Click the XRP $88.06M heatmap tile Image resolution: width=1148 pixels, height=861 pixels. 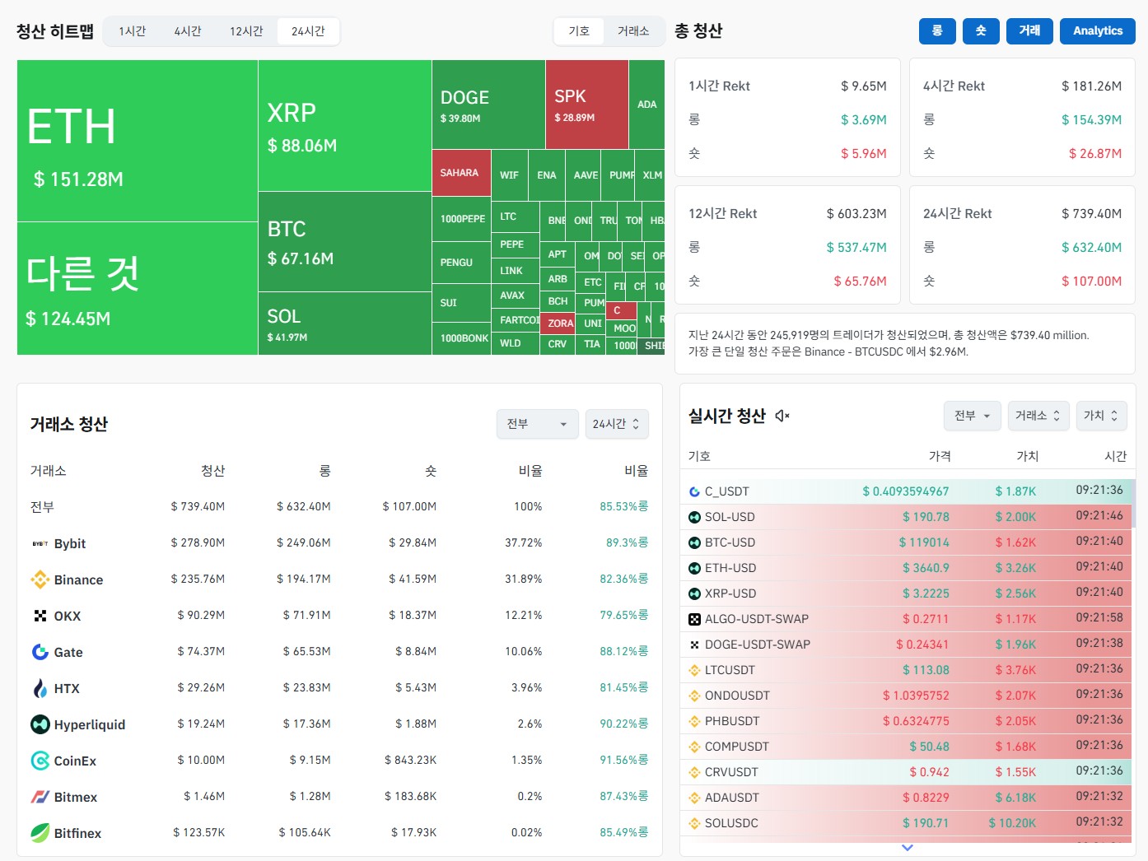[345, 126]
